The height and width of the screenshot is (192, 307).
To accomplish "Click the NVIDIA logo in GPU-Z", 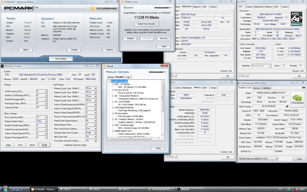I will [x=297, y=99].
